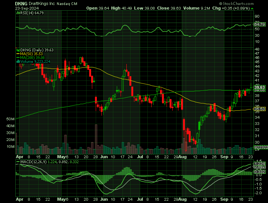The height and width of the screenshot is (203, 268).
Task: Click the RSI(14) legend line icon
Action: (18, 13)
